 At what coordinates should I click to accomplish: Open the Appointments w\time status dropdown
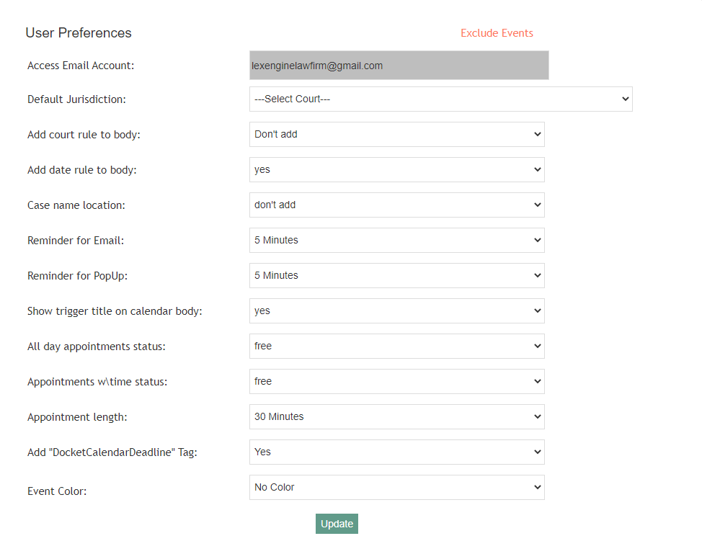(396, 382)
